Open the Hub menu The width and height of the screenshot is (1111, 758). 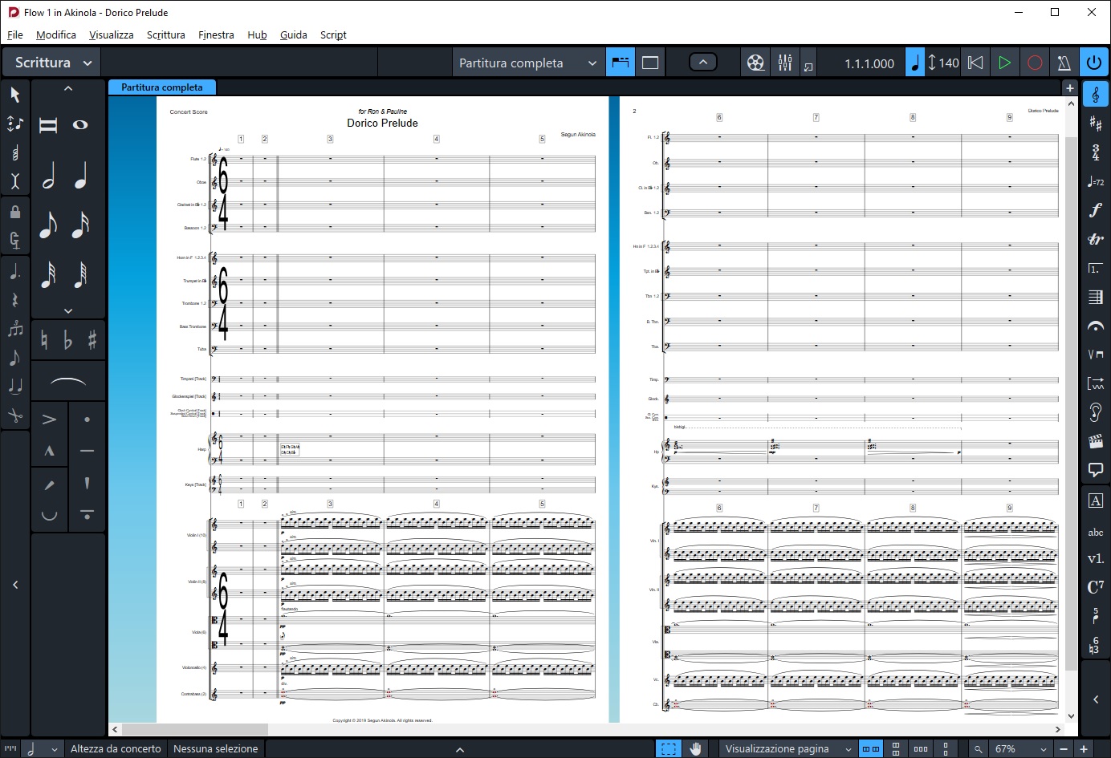click(x=257, y=34)
